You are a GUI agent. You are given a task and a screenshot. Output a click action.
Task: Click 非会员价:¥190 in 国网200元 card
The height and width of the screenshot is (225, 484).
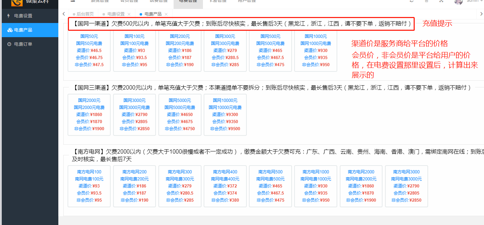[180, 65]
